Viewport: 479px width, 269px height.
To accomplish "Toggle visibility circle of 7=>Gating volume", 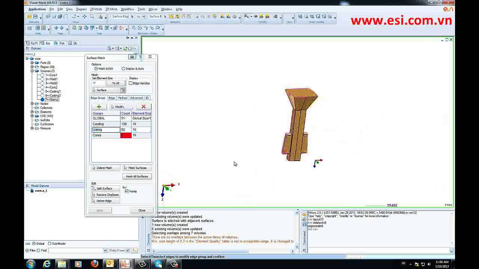I will [x=42, y=100].
